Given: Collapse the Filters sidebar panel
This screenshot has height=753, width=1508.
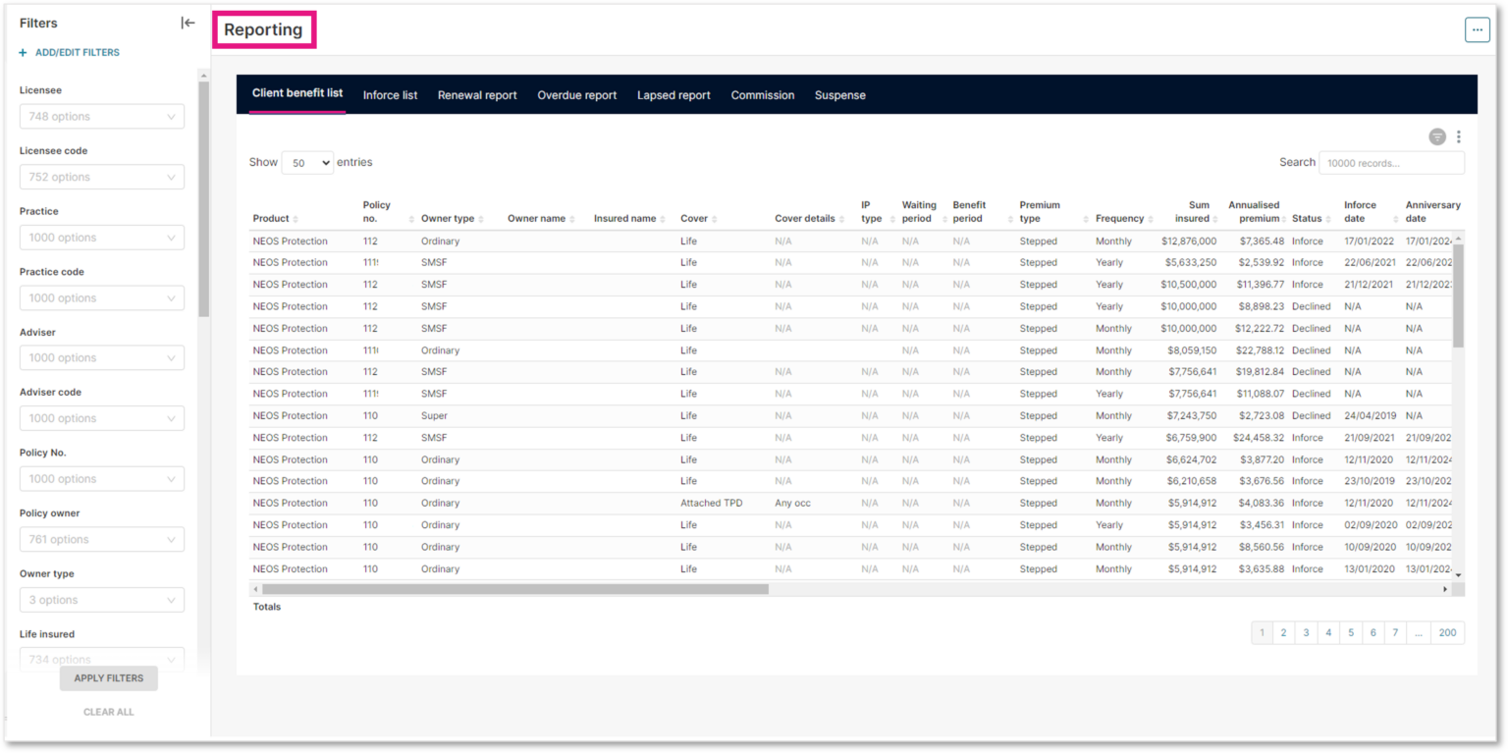Looking at the screenshot, I should [187, 23].
